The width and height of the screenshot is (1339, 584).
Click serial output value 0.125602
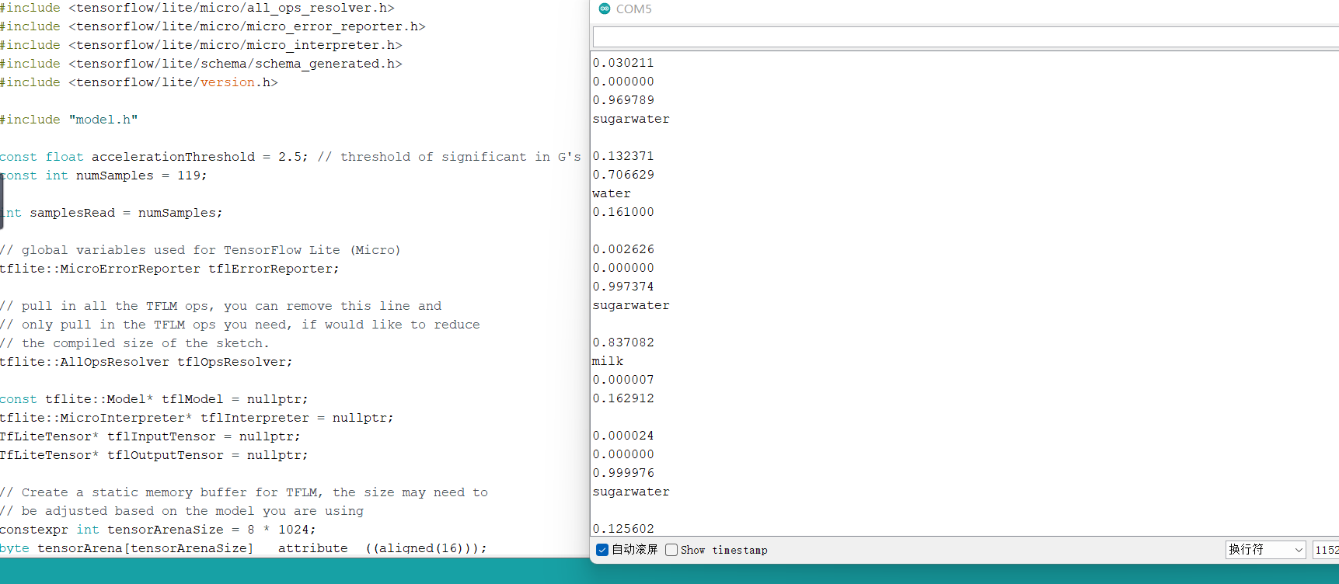[x=623, y=529]
